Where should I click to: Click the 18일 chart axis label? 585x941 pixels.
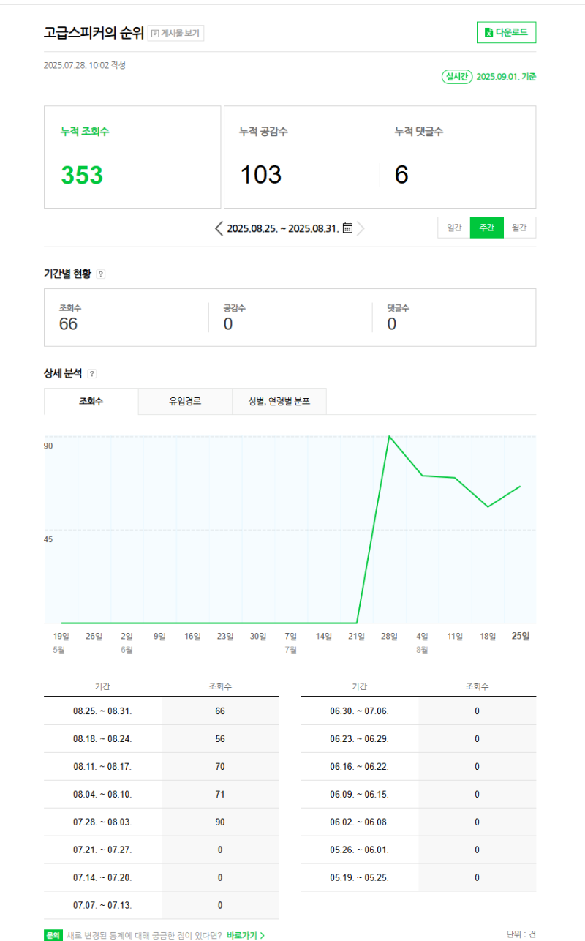click(488, 636)
